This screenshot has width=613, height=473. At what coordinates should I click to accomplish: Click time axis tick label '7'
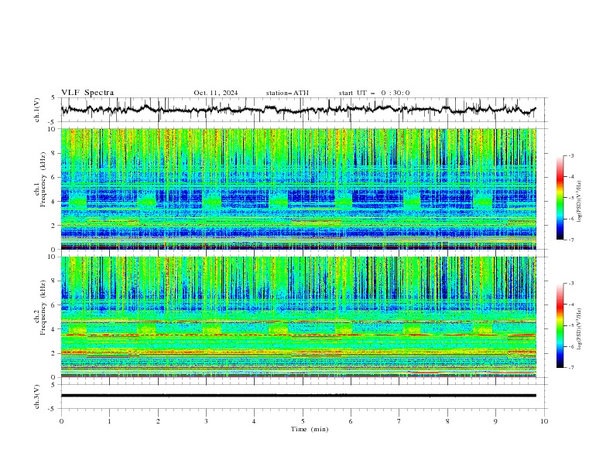click(399, 421)
